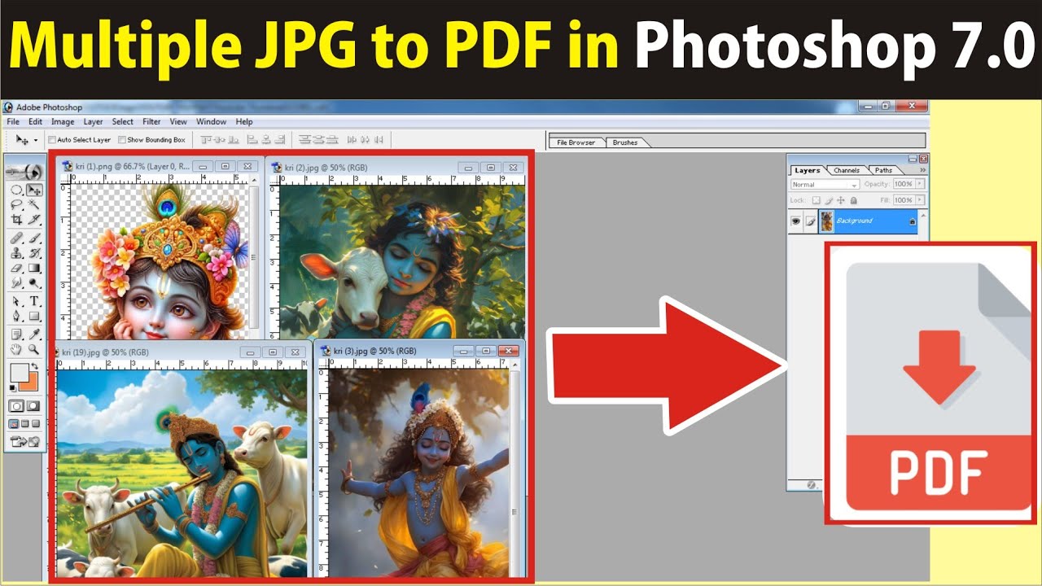1042x586 pixels.
Task: Open the Edit menu
Action: click(x=35, y=122)
